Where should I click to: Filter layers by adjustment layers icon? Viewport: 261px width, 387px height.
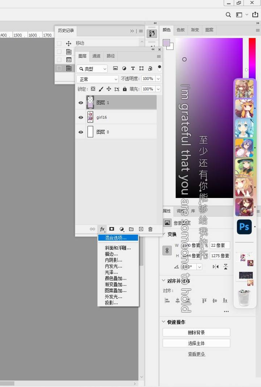[x=124, y=68]
